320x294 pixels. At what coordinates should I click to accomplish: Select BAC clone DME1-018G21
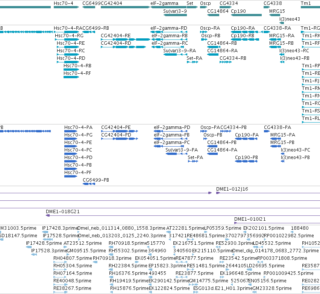click(183, 215)
